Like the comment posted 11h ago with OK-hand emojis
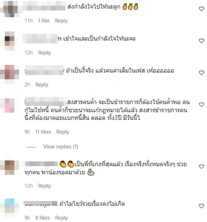207x222 pixels. click(201, 9)
